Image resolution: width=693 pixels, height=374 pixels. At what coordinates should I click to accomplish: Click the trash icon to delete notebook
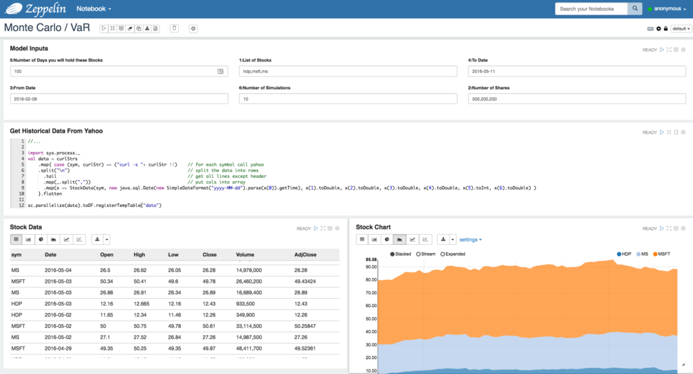[x=174, y=28]
